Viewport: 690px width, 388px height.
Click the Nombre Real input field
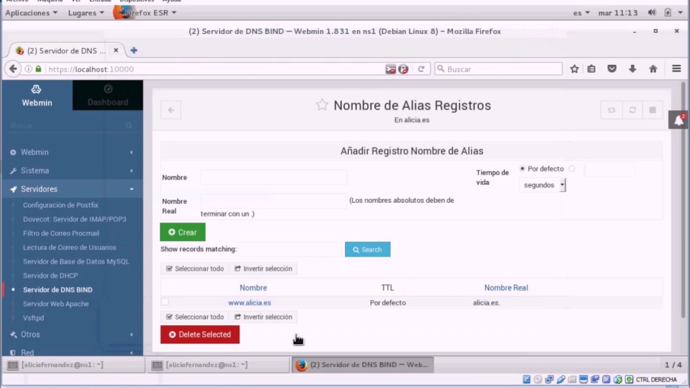point(274,200)
